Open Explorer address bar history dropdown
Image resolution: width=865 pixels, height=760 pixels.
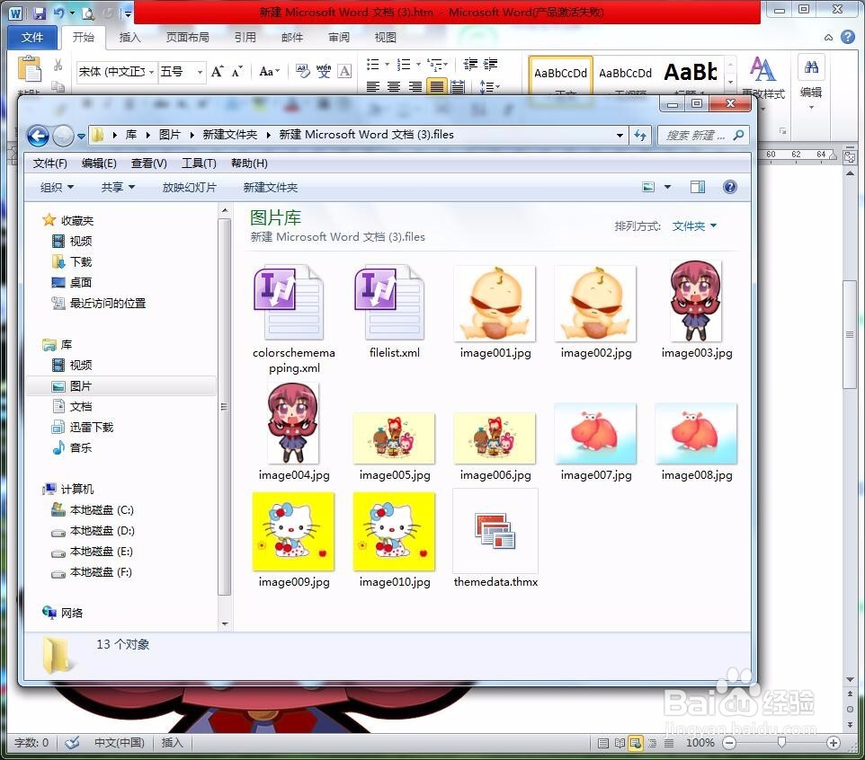pos(620,135)
